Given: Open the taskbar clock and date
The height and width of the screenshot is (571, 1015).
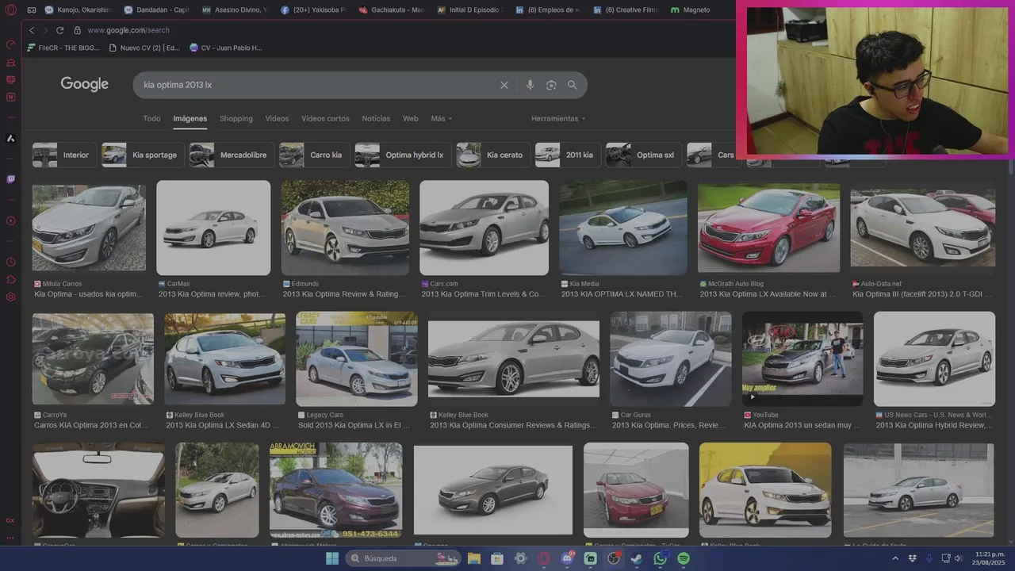Looking at the screenshot, I should click(990, 558).
